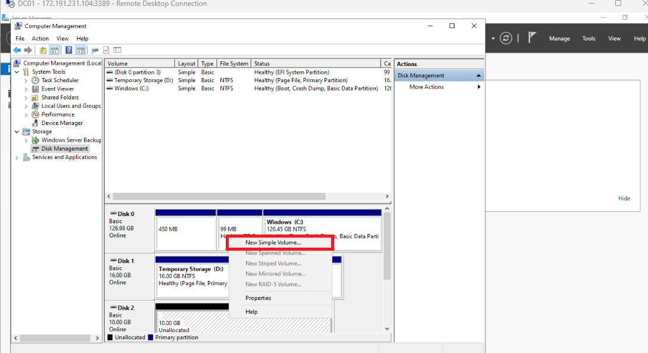This screenshot has height=353, width=648.
Task: Click the volume list horizontal scrollbar thumb
Action: [219, 196]
